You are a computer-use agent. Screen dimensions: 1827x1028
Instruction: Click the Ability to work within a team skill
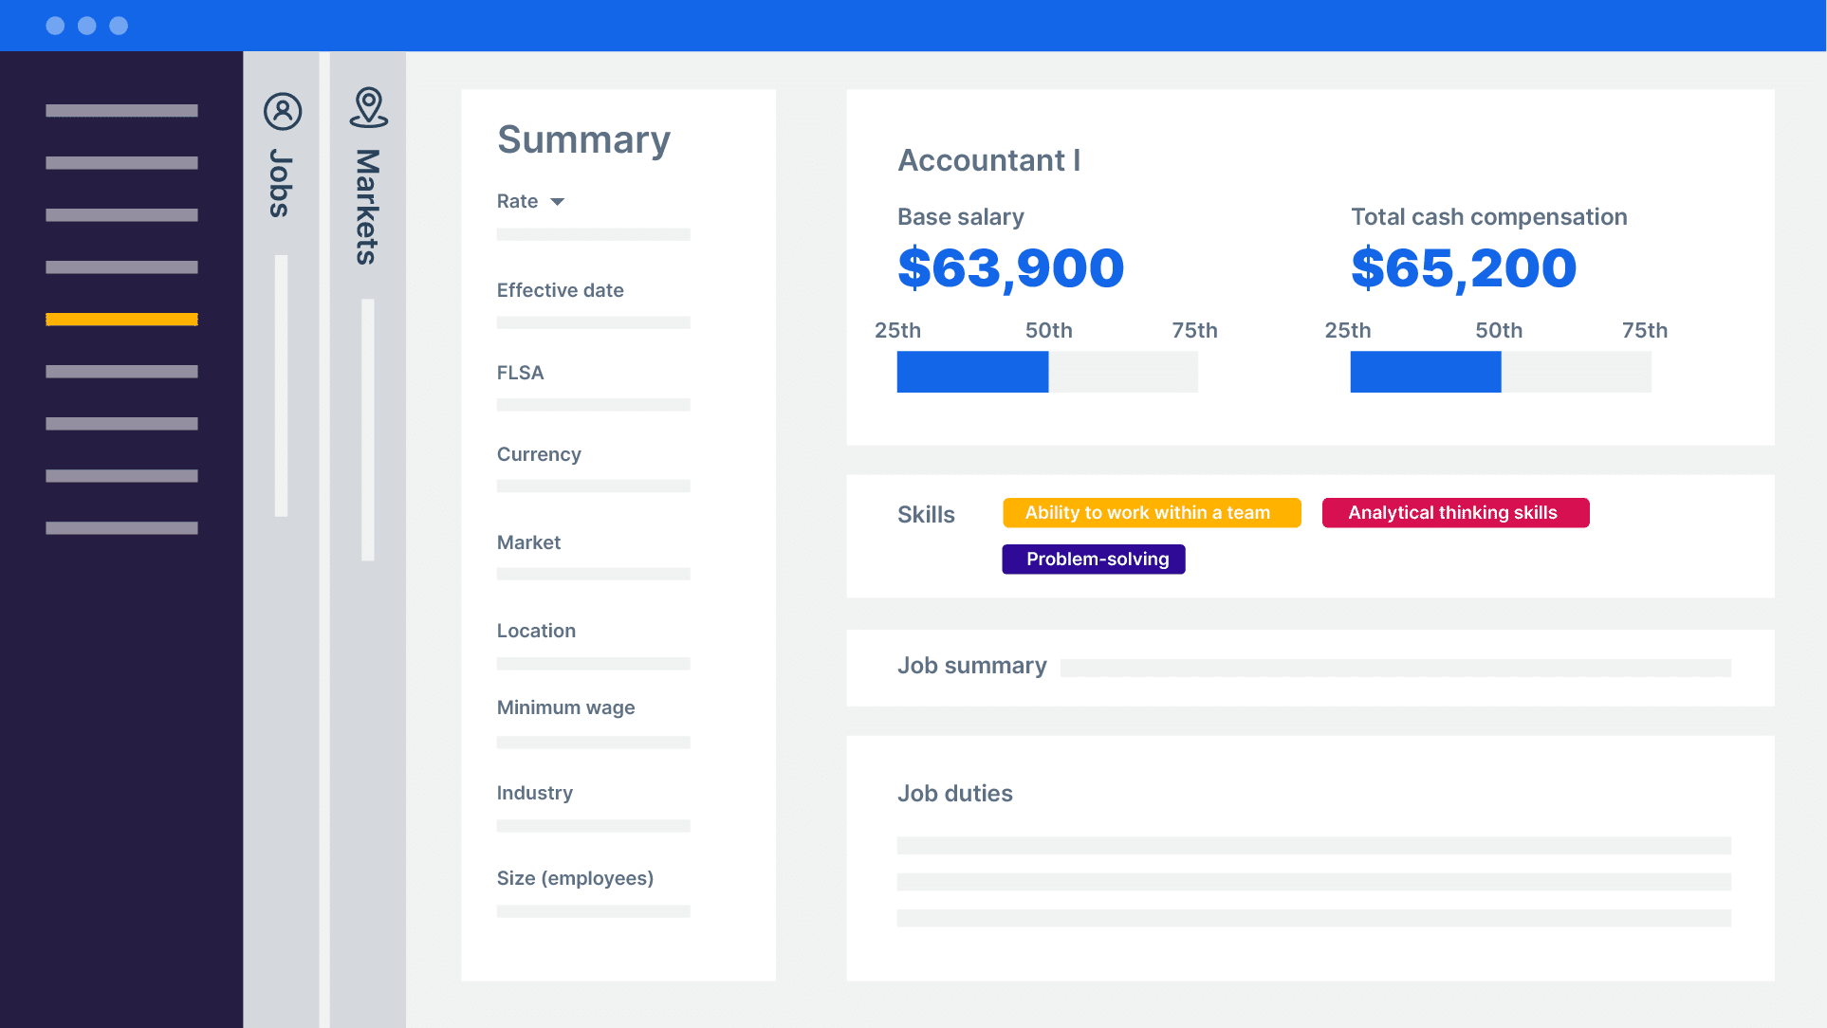click(1148, 512)
